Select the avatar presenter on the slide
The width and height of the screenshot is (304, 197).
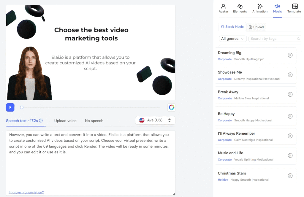pyautogui.click(x=29, y=73)
